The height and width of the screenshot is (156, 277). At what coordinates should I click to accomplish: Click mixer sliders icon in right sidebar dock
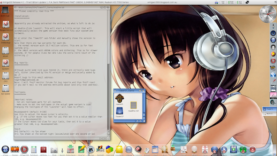click(273, 88)
